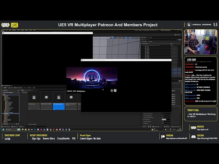
Task: Collapse the map root row in Outliner
Action: pyautogui.click(x=143, y=45)
